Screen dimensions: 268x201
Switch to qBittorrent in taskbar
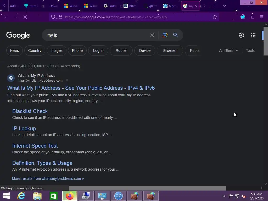pos(119,196)
